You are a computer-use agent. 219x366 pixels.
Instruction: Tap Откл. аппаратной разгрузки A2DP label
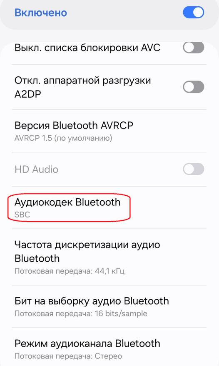point(83,87)
